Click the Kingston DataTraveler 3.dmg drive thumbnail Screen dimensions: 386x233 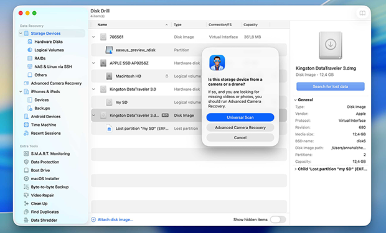point(331,45)
